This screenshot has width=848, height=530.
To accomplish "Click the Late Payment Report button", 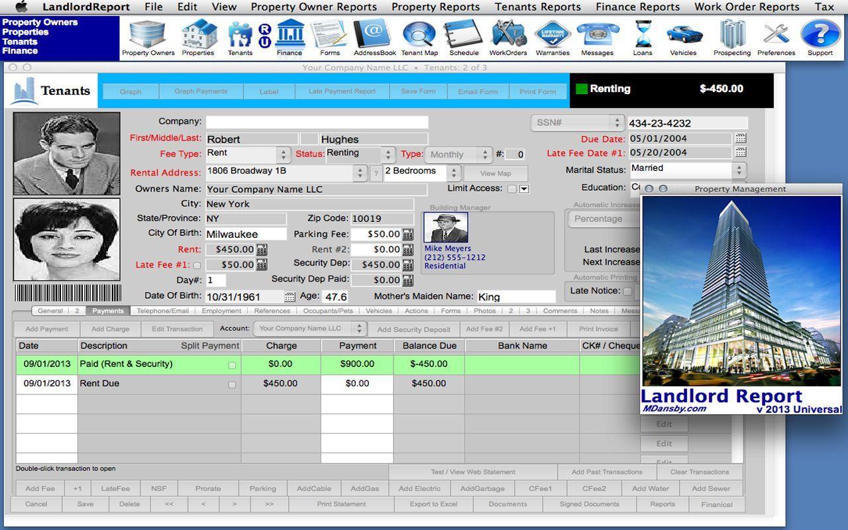I will 342,91.
